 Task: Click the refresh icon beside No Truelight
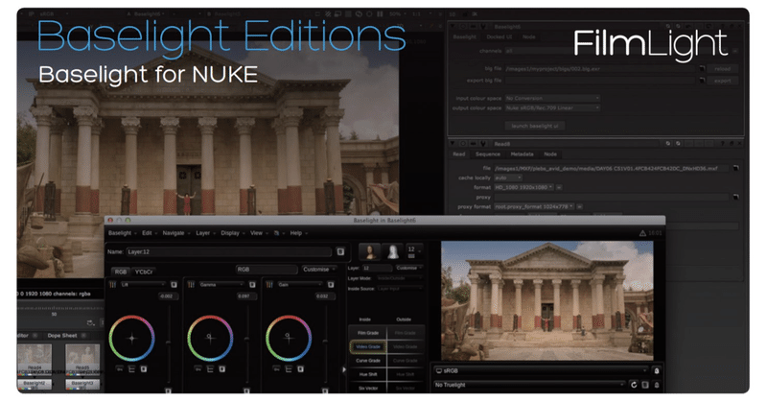click(634, 385)
